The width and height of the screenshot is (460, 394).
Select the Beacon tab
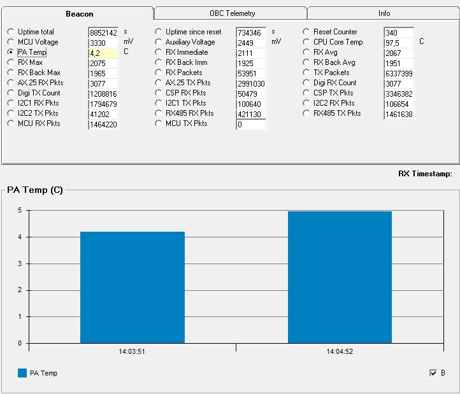tap(80, 13)
